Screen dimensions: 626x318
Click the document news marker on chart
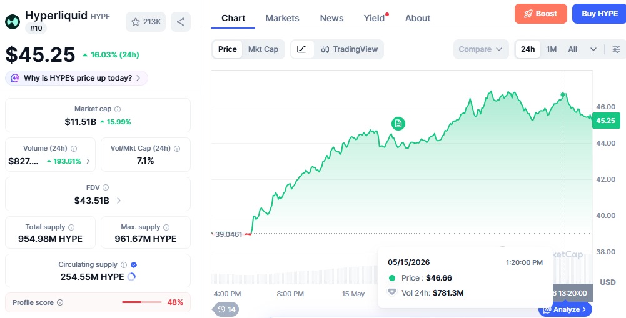398,124
